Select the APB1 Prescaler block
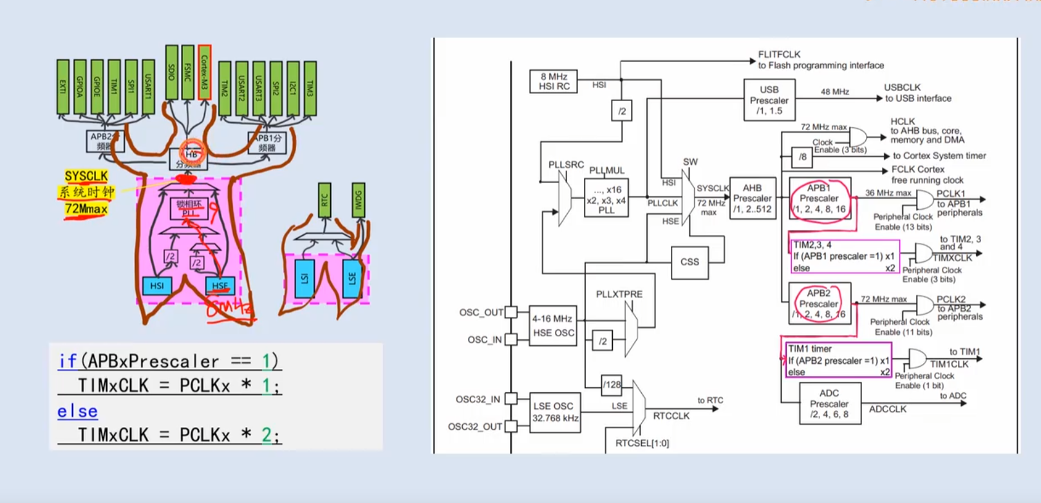Viewport: 1041px width, 503px height. (x=820, y=198)
